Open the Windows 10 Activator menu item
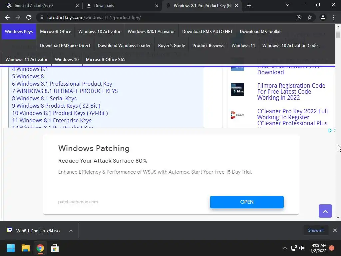This screenshot has height=256, width=341. tap(99, 32)
